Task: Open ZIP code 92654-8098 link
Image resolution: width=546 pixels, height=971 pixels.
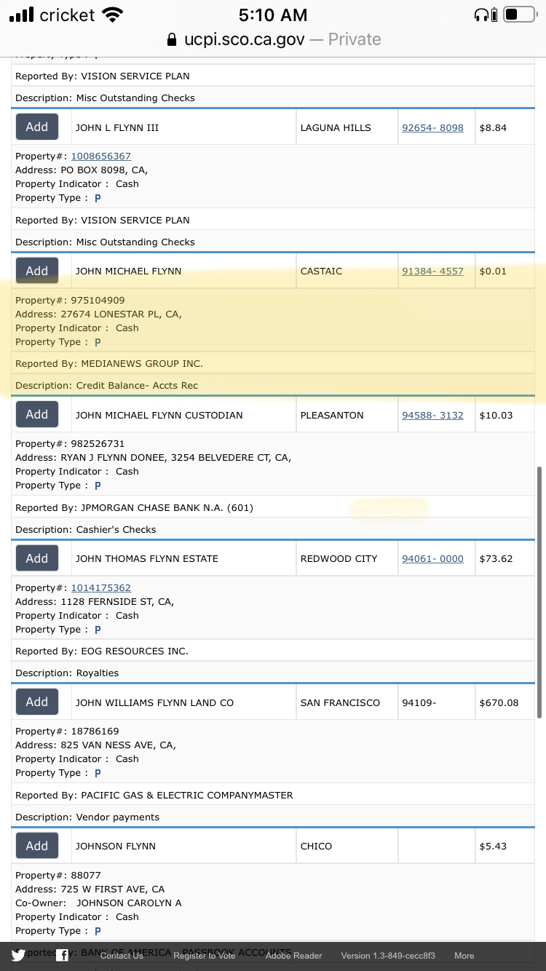Action: pyautogui.click(x=432, y=127)
